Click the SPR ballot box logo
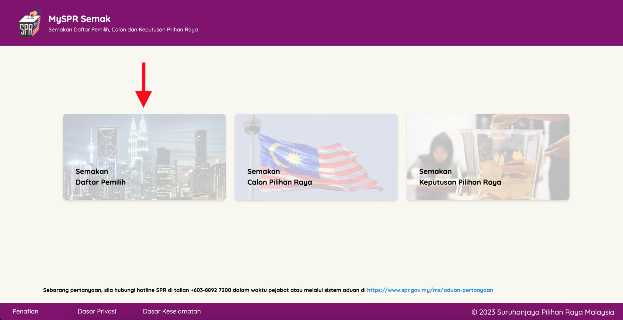The image size is (623, 320). pyautogui.click(x=30, y=23)
